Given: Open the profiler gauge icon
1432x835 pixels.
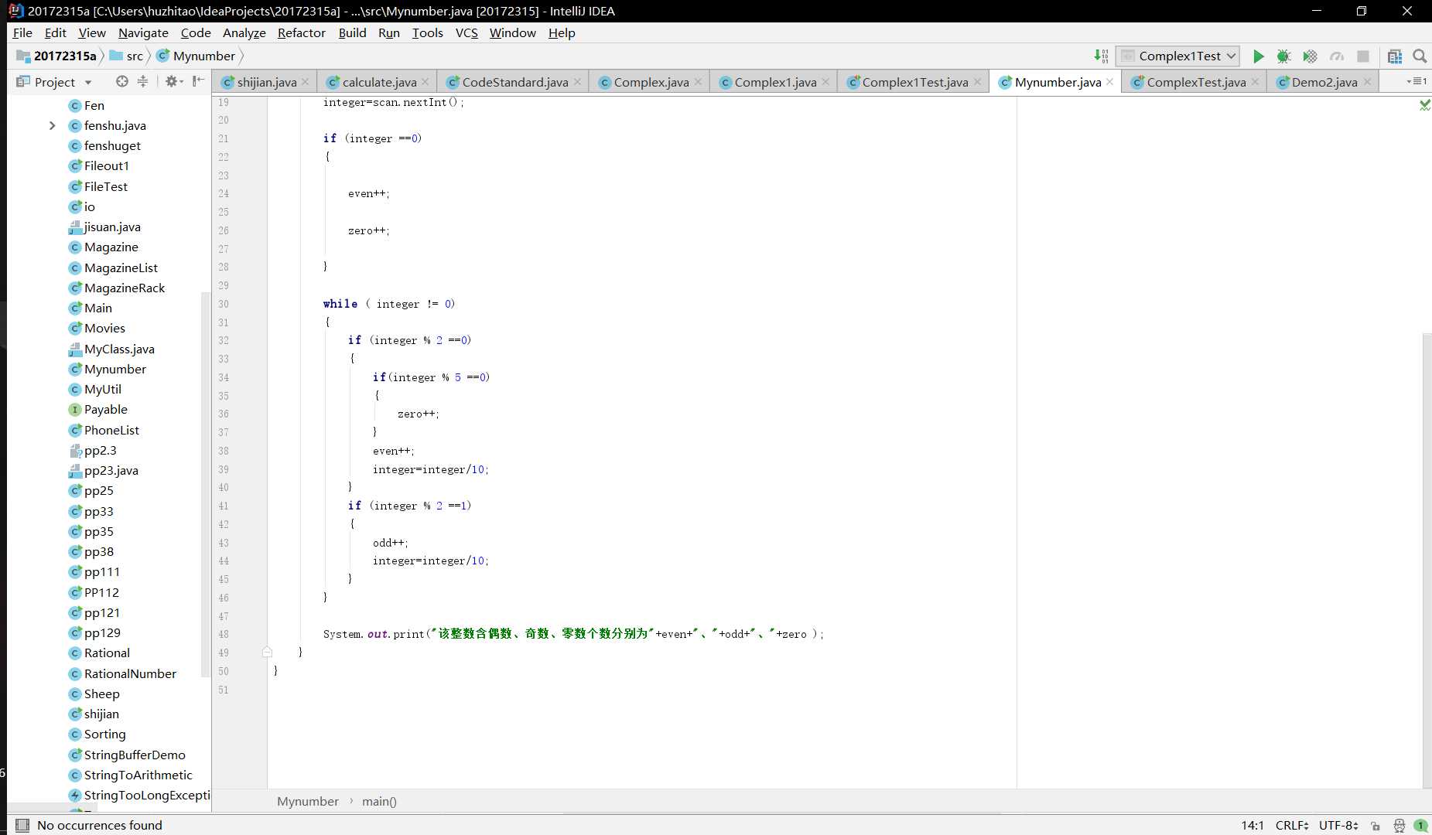Looking at the screenshot, I should tap(1337, 56).
